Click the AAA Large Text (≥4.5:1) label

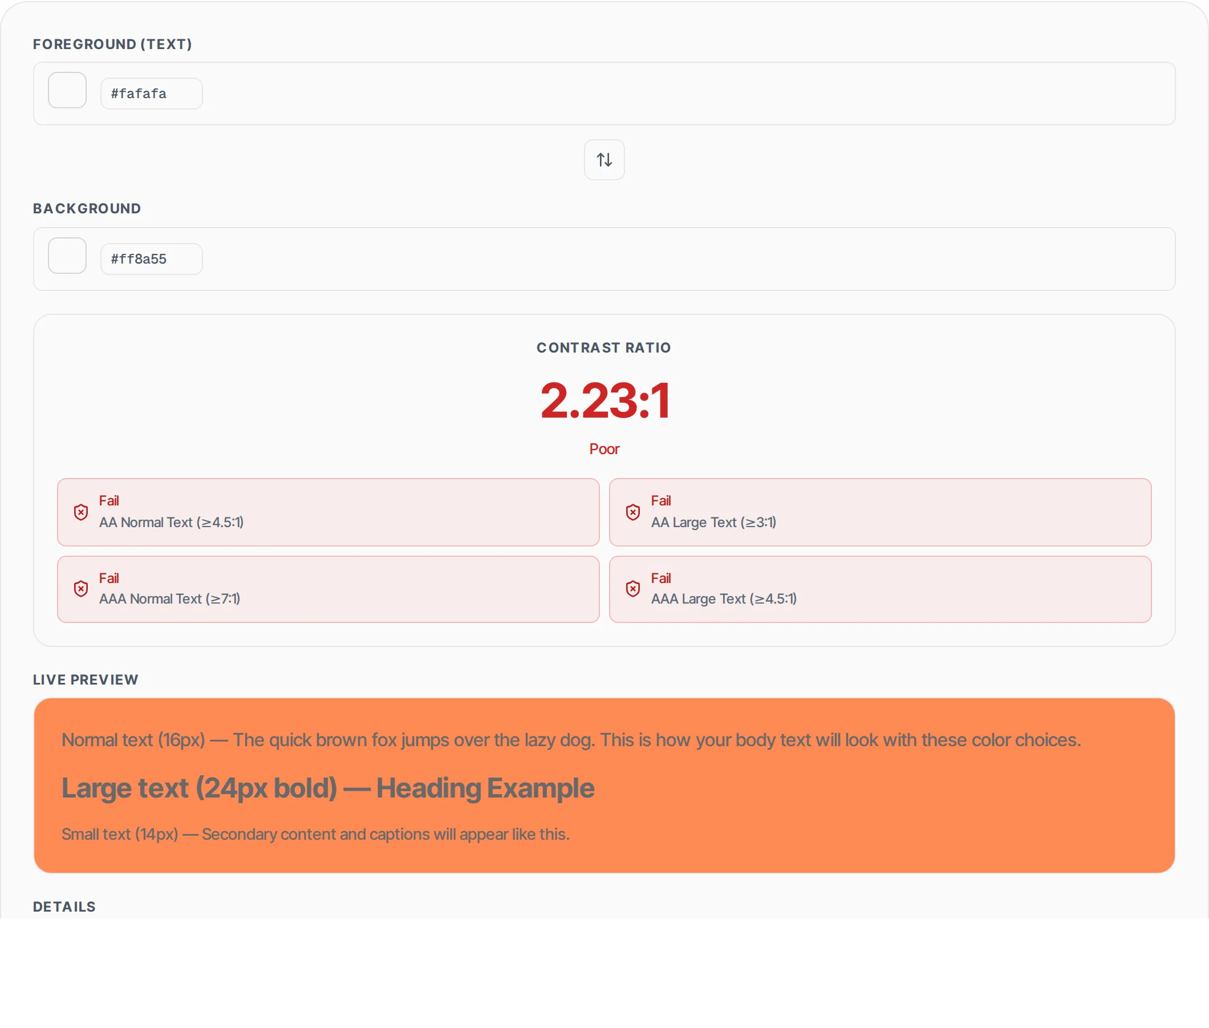[x=724, y=599]
